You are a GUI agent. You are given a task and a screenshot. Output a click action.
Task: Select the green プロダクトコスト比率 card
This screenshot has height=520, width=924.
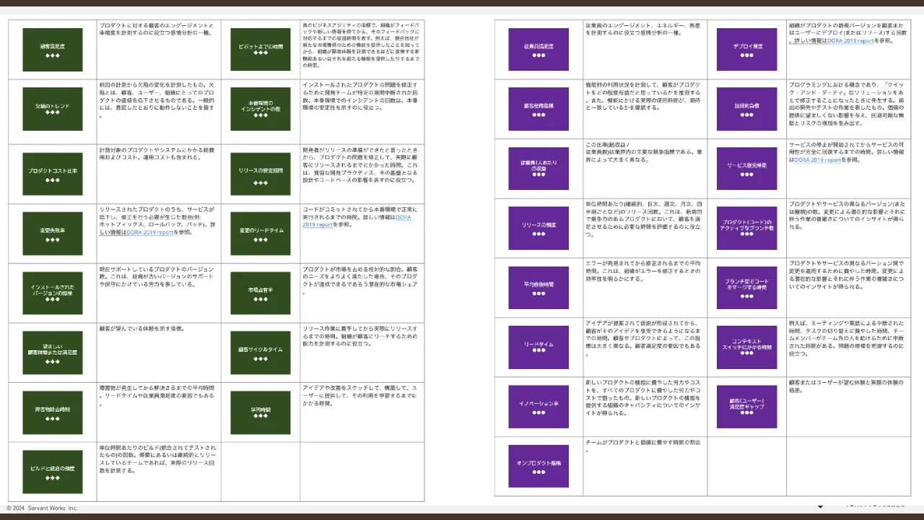[53, 174]
